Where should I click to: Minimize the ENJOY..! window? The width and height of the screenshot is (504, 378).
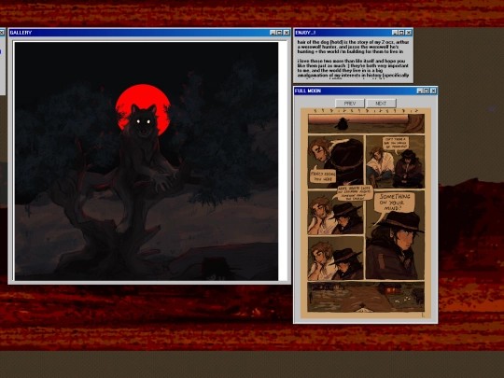tap(395, 33)
